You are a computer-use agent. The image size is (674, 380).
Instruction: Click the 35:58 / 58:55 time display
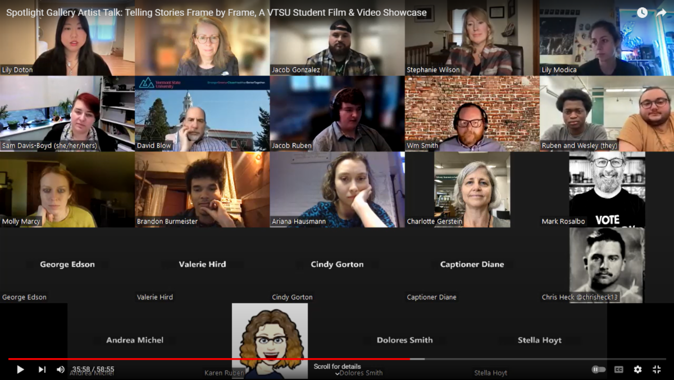(93, 369)
